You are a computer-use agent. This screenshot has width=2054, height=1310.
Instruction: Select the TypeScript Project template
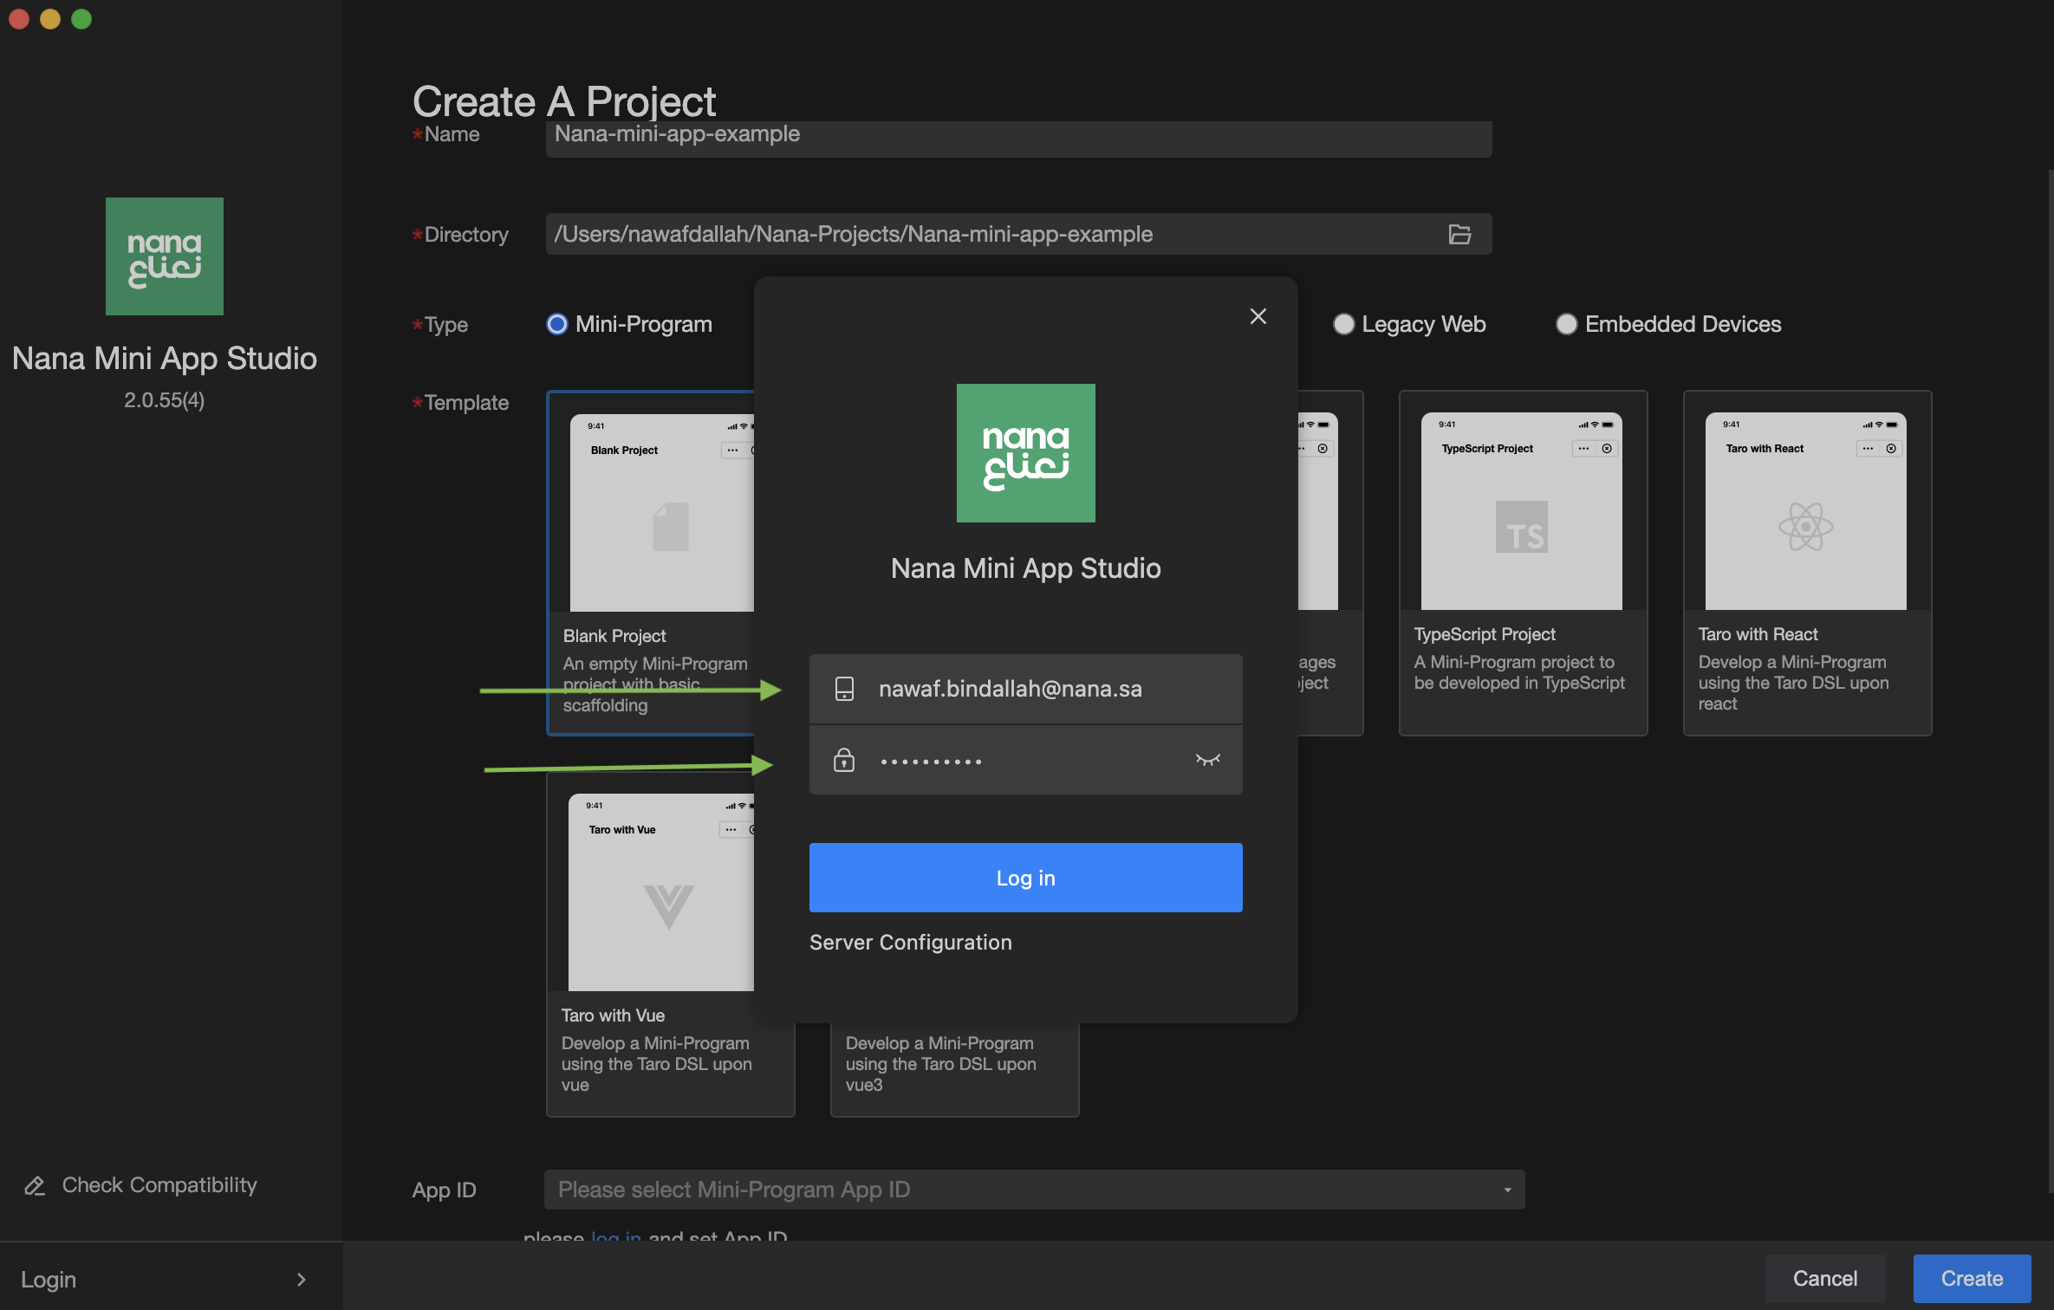tap(1522, 563)
